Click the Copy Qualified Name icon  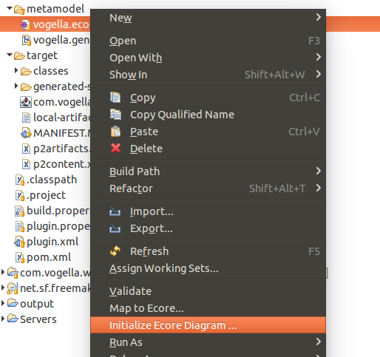pyautogui.click(x=115, y=114)
